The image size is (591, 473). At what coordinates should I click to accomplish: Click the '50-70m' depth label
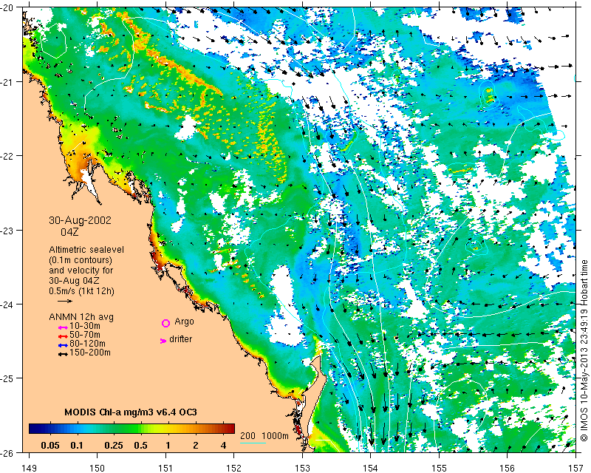(x=85, y=335)
